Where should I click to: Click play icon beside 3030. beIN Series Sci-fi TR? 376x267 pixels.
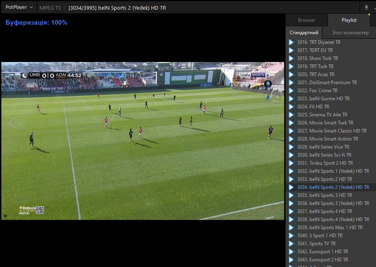coord(291,155)
